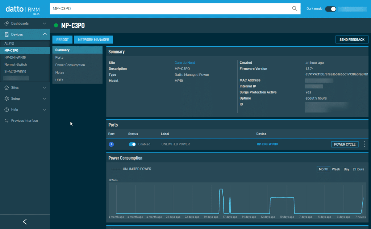Viewport: 371px width, 229px height.
Task: Collapse the Devices section chevron
Action: 45,34
